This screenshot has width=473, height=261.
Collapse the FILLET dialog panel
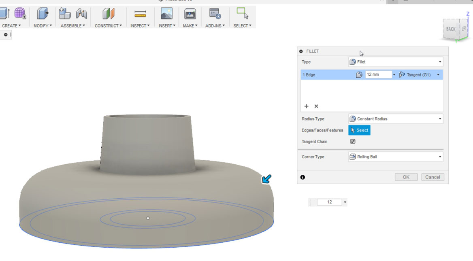[301, 51]
